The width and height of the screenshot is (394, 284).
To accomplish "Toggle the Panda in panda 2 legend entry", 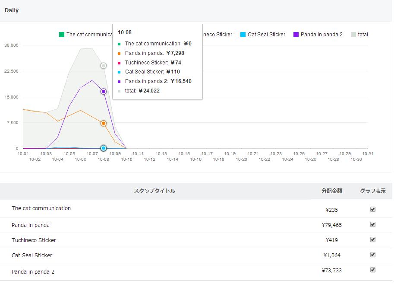I will pyautogui.click(x=318, y=35).
